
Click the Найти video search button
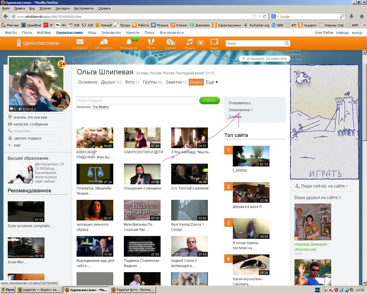pos(209,100)
